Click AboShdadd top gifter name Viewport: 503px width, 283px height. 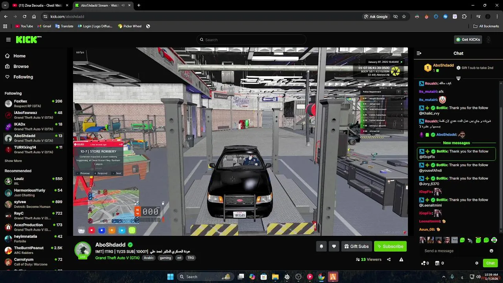[x=443, y=65]
